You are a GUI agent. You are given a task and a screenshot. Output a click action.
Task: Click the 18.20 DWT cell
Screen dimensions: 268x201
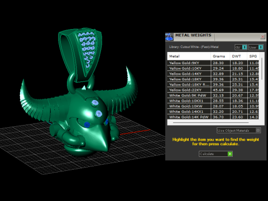pos(238,63)
